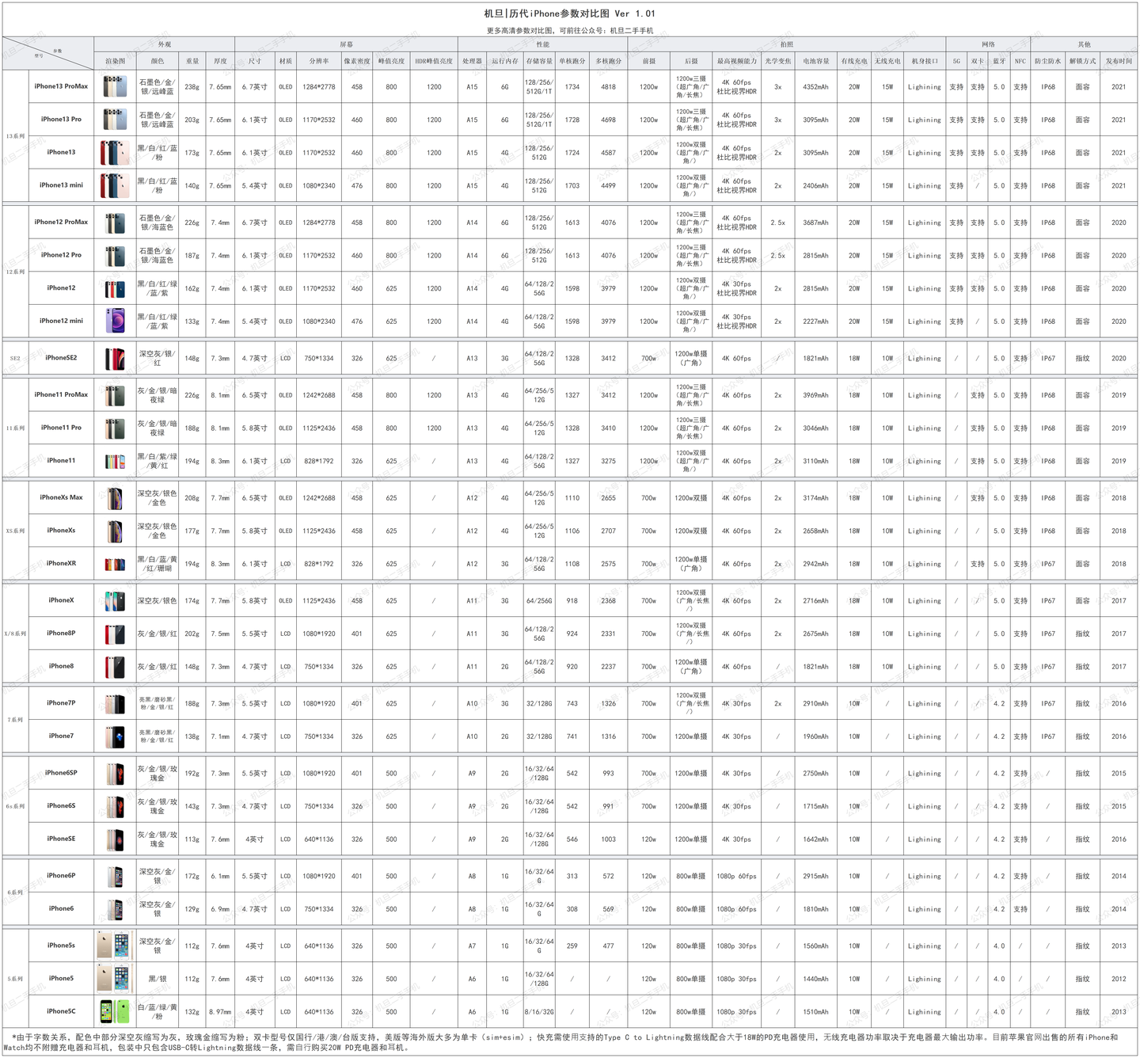Click the 238g weight cell
The image size is (1140, 1058).
[x=192, y=87]
